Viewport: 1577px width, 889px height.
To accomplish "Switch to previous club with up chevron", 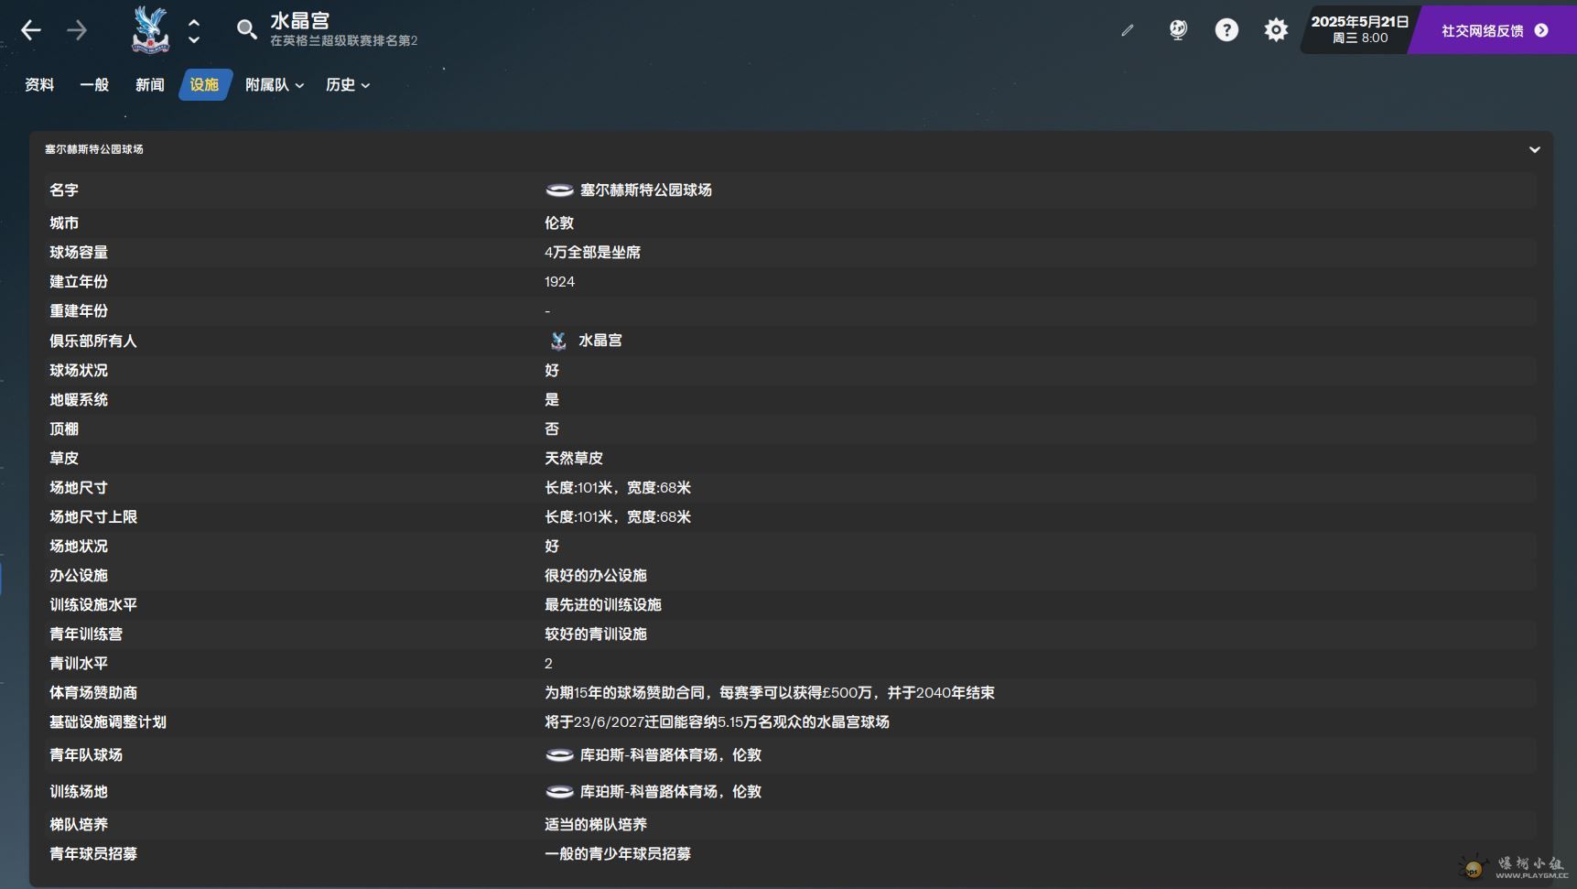I will [x=194, y=22].
